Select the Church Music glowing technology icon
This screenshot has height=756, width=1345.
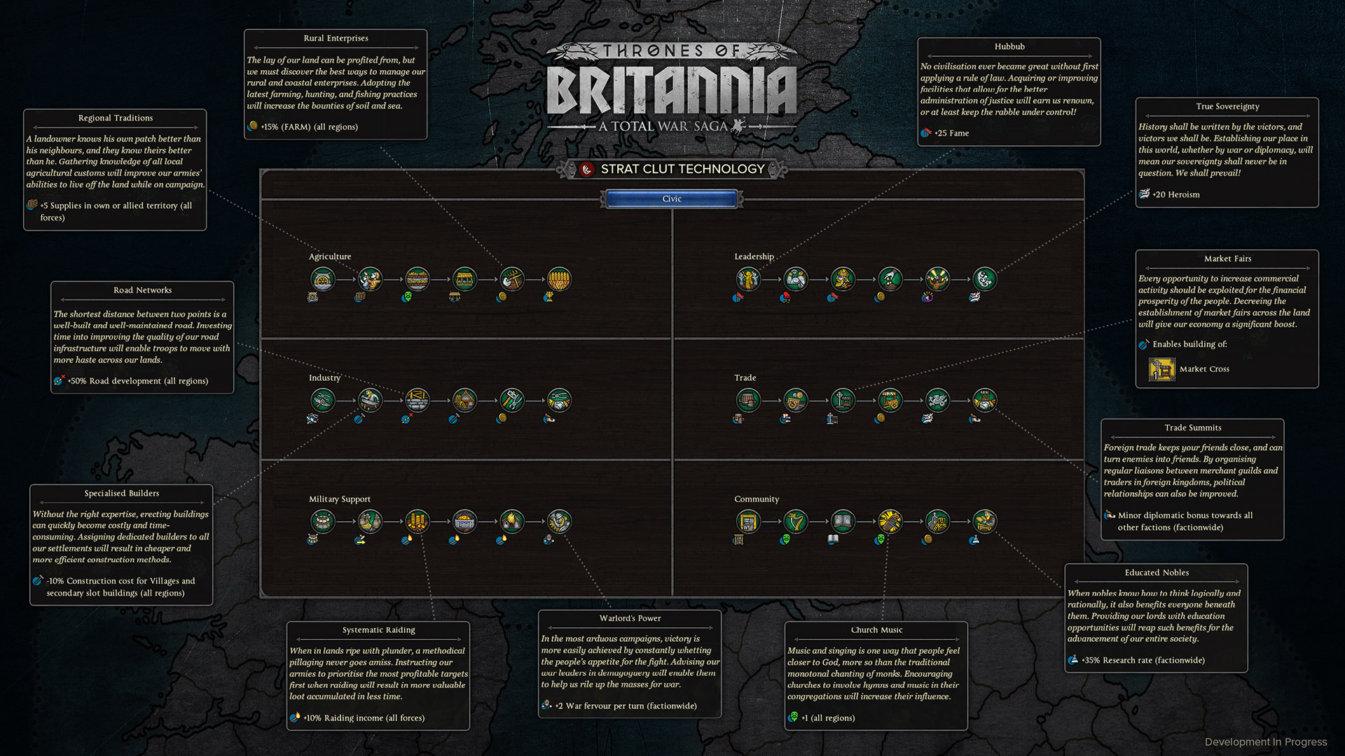coord(890,521)
